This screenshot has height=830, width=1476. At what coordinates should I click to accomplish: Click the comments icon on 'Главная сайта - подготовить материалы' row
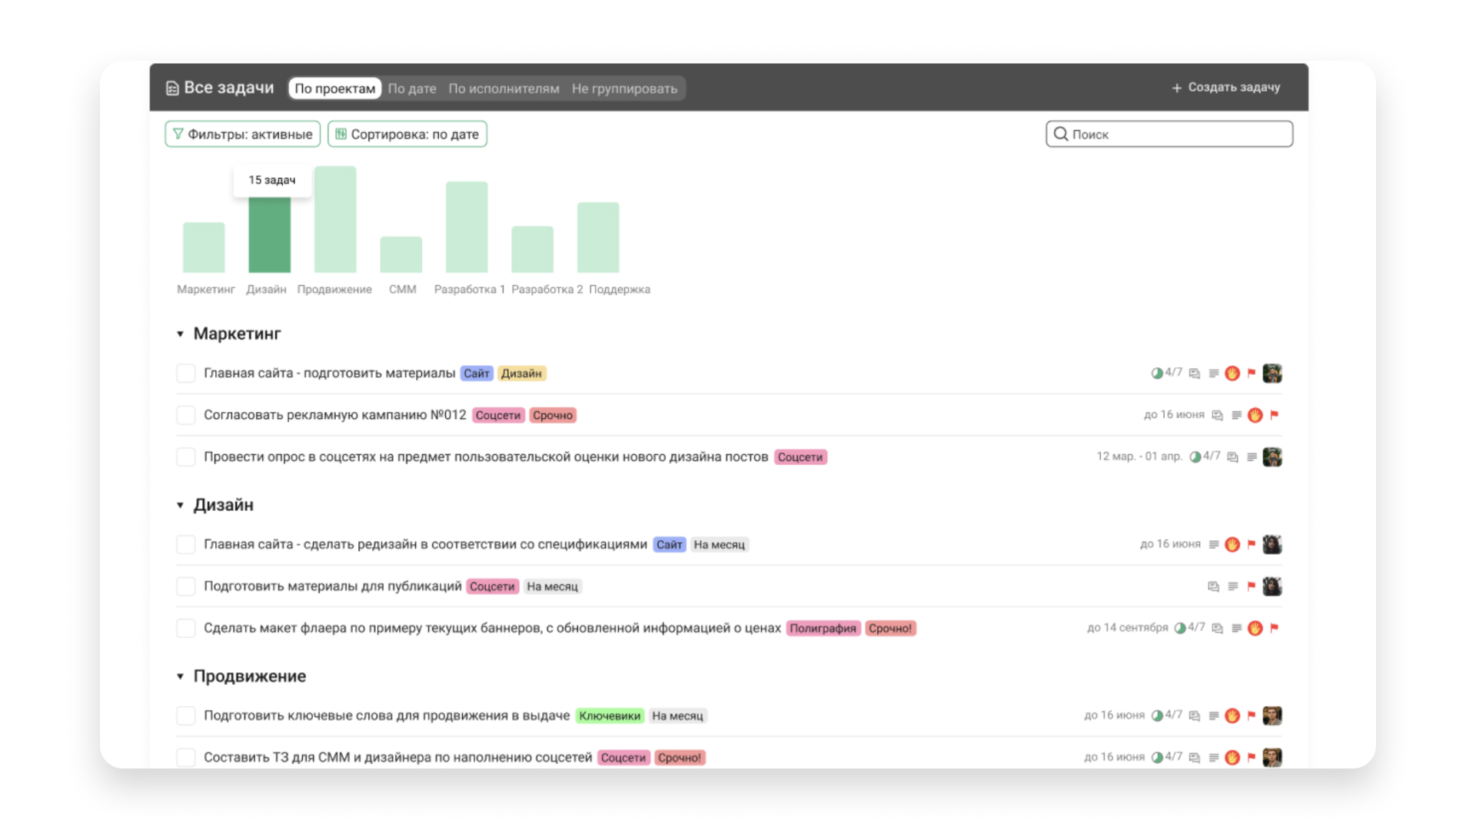pyautogui.click(x=1194, y=373)
